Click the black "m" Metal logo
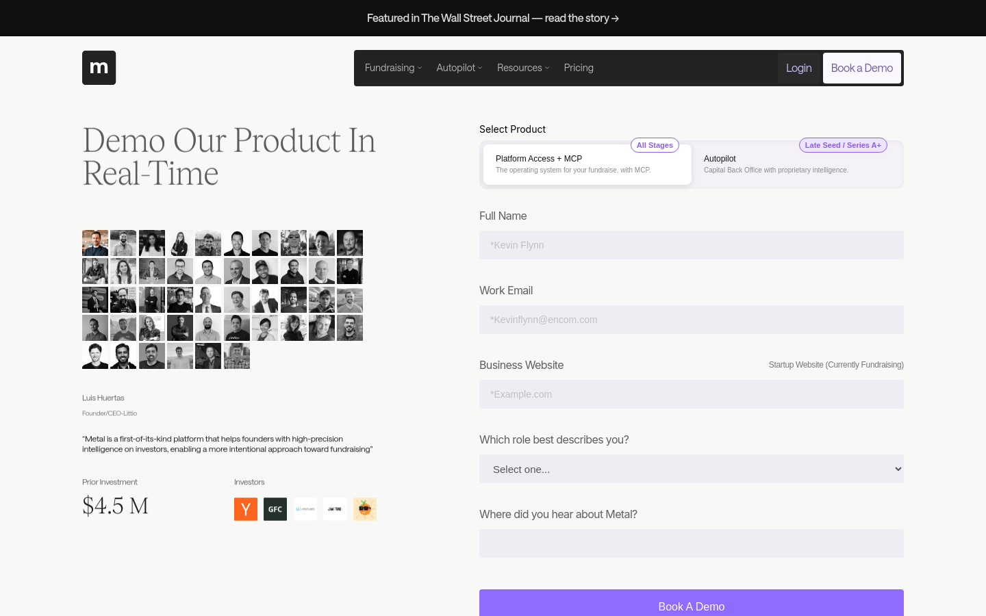The height and width of the screenshot is (616, 986). (99, 68)
